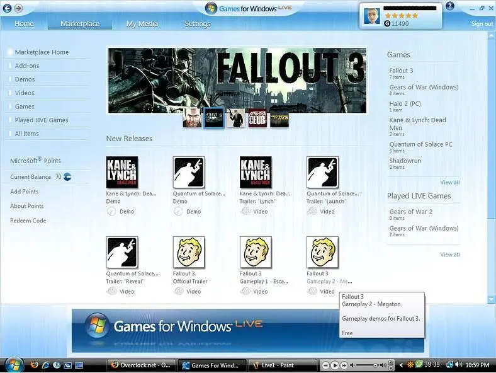Select the fifth dark banner thumbnail
The height and width of the screenshot is (373, 496).
coord(279,118)
